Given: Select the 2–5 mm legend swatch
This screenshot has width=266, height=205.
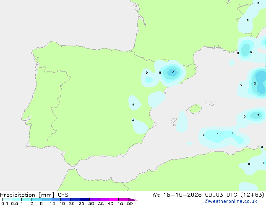Looking at the screenshot, I should (36, 200).
